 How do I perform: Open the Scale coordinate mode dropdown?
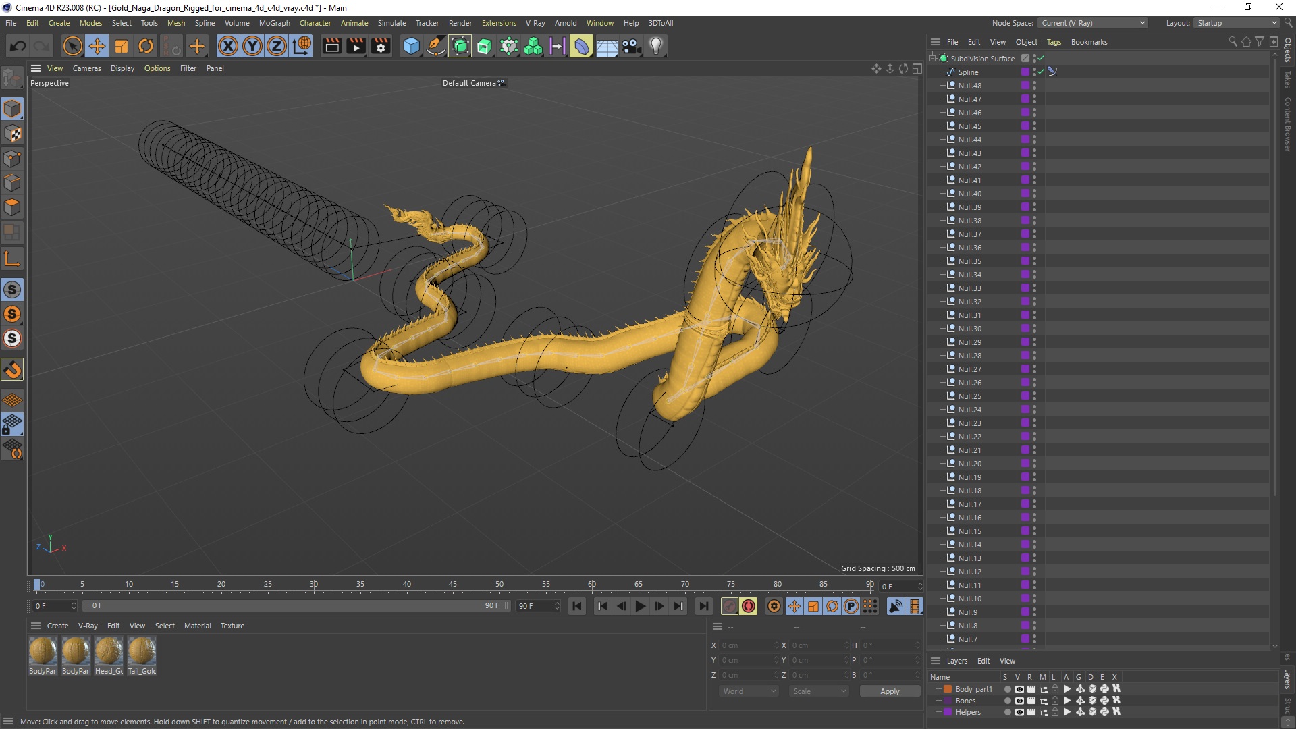(819, 691)
